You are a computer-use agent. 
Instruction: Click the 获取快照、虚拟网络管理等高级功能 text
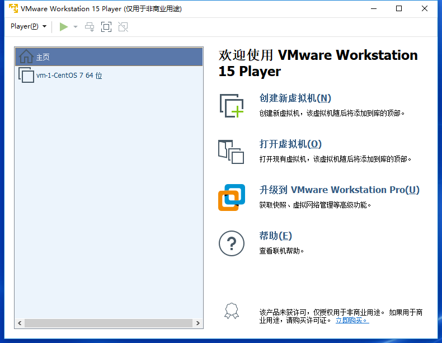tap(315, 205)
